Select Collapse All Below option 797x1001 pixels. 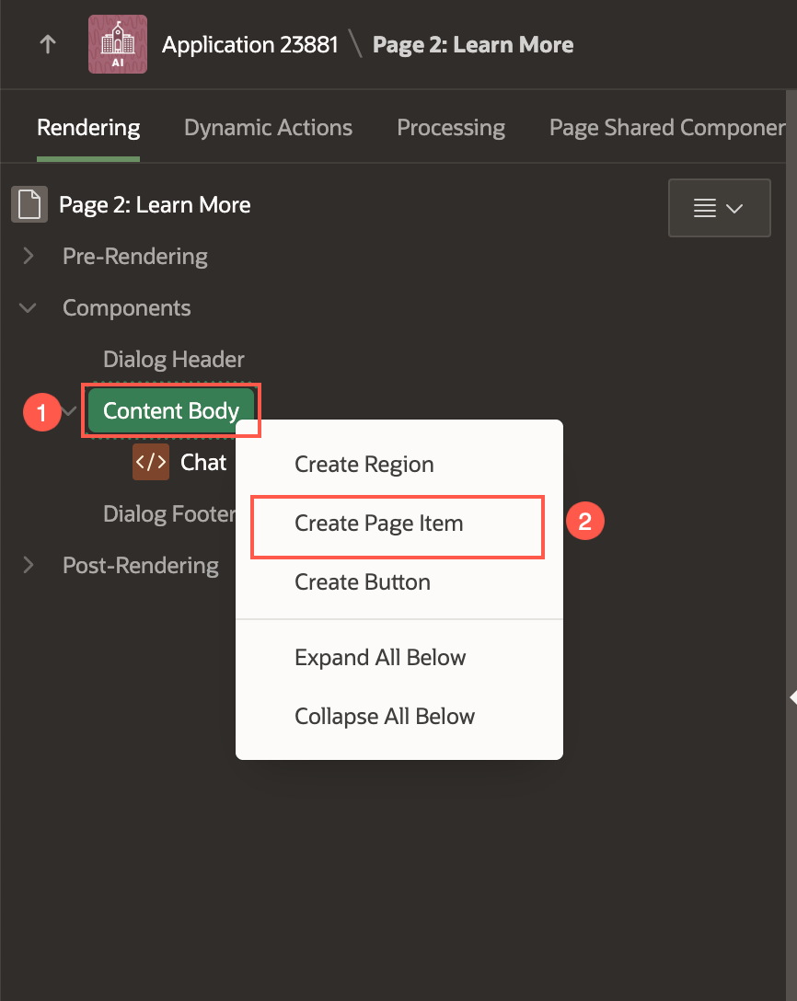click(x=385, y=717)
